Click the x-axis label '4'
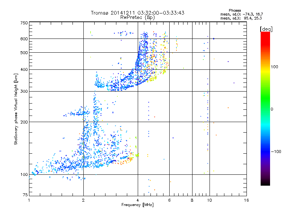 tap(138, 200)
